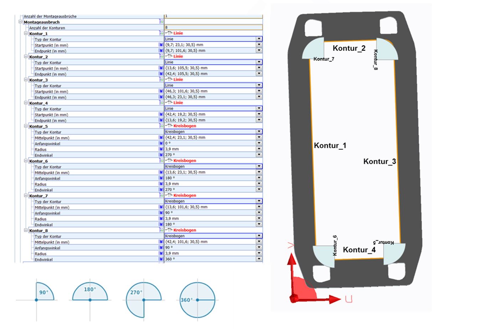The width and height of the screenshot is (491, 329).
Task: Click the M icon beside Kontur_5 Radius
Action: 161,149
